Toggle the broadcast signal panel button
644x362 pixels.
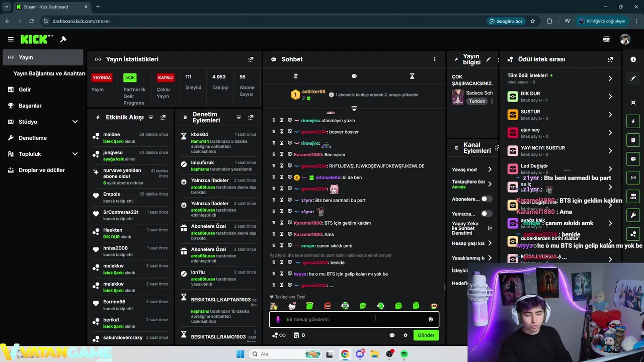click(633, 177)
